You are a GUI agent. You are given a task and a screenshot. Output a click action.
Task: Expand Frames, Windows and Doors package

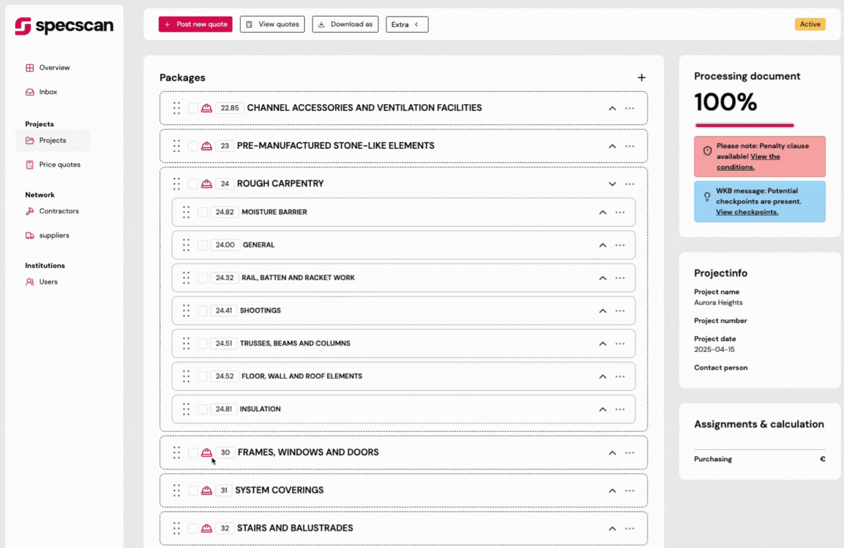pos(612,453)
